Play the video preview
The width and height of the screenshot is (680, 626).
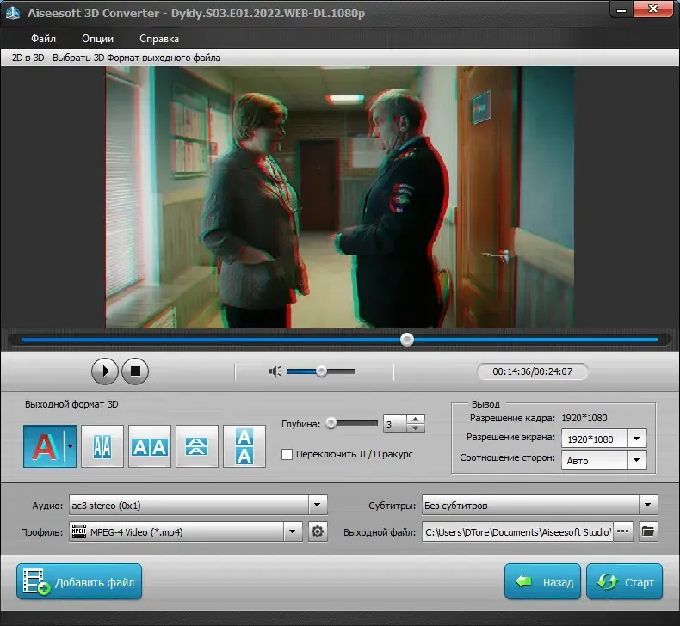(x=104, y=371)
